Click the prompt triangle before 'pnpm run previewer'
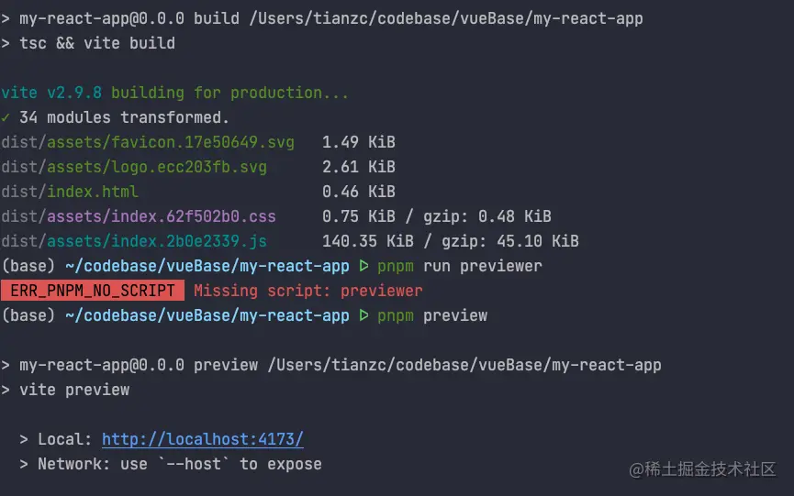The height and width of the screenshot is (496, 794). tap(363, 266)
